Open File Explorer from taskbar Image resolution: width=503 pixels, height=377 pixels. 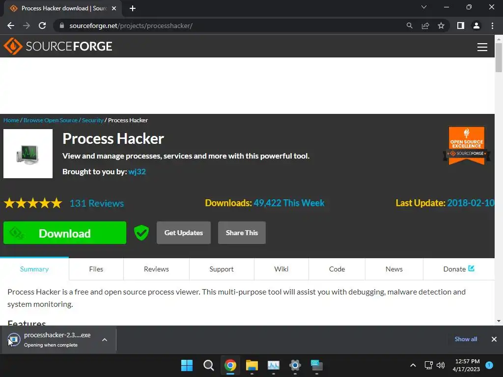click(x=252, y=365)
